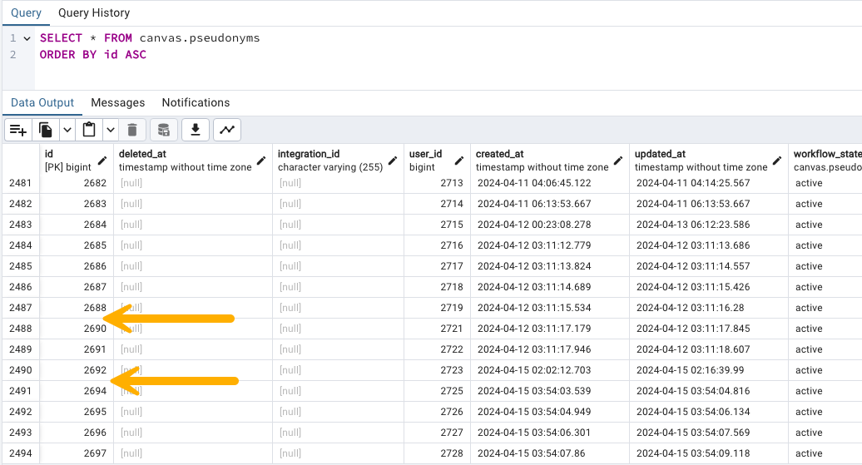Image resolution: width=862 pixels, height=465 pixels.
Task: Click the user_id cell 2725
Action: (437, 391)
